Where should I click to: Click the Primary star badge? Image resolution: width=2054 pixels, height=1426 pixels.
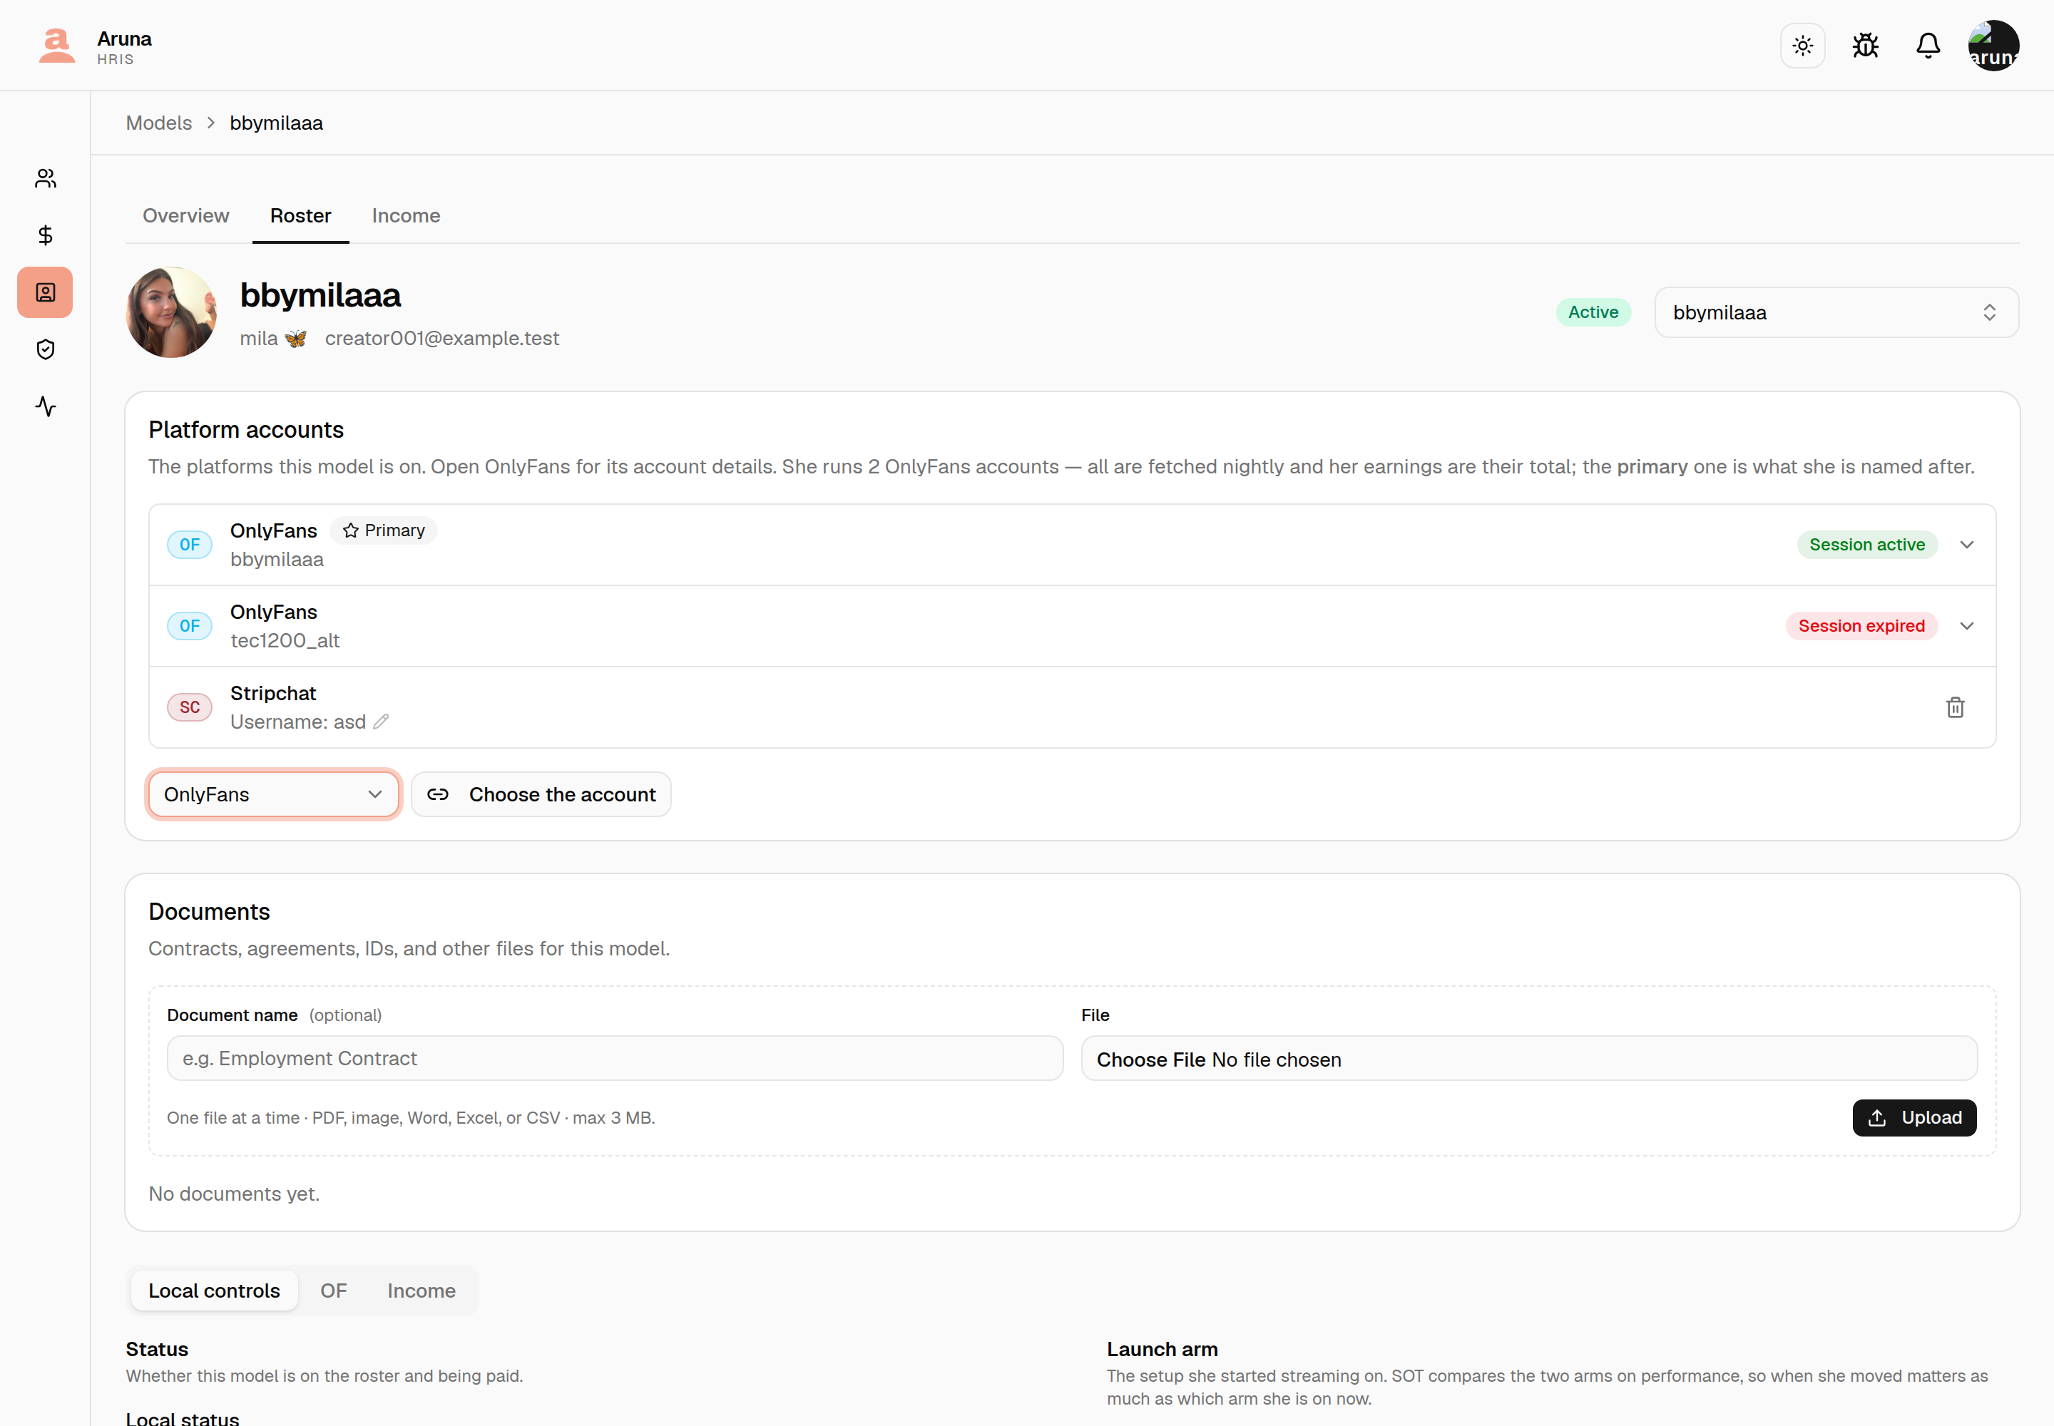pyautogui.click(x=384, y=530)
